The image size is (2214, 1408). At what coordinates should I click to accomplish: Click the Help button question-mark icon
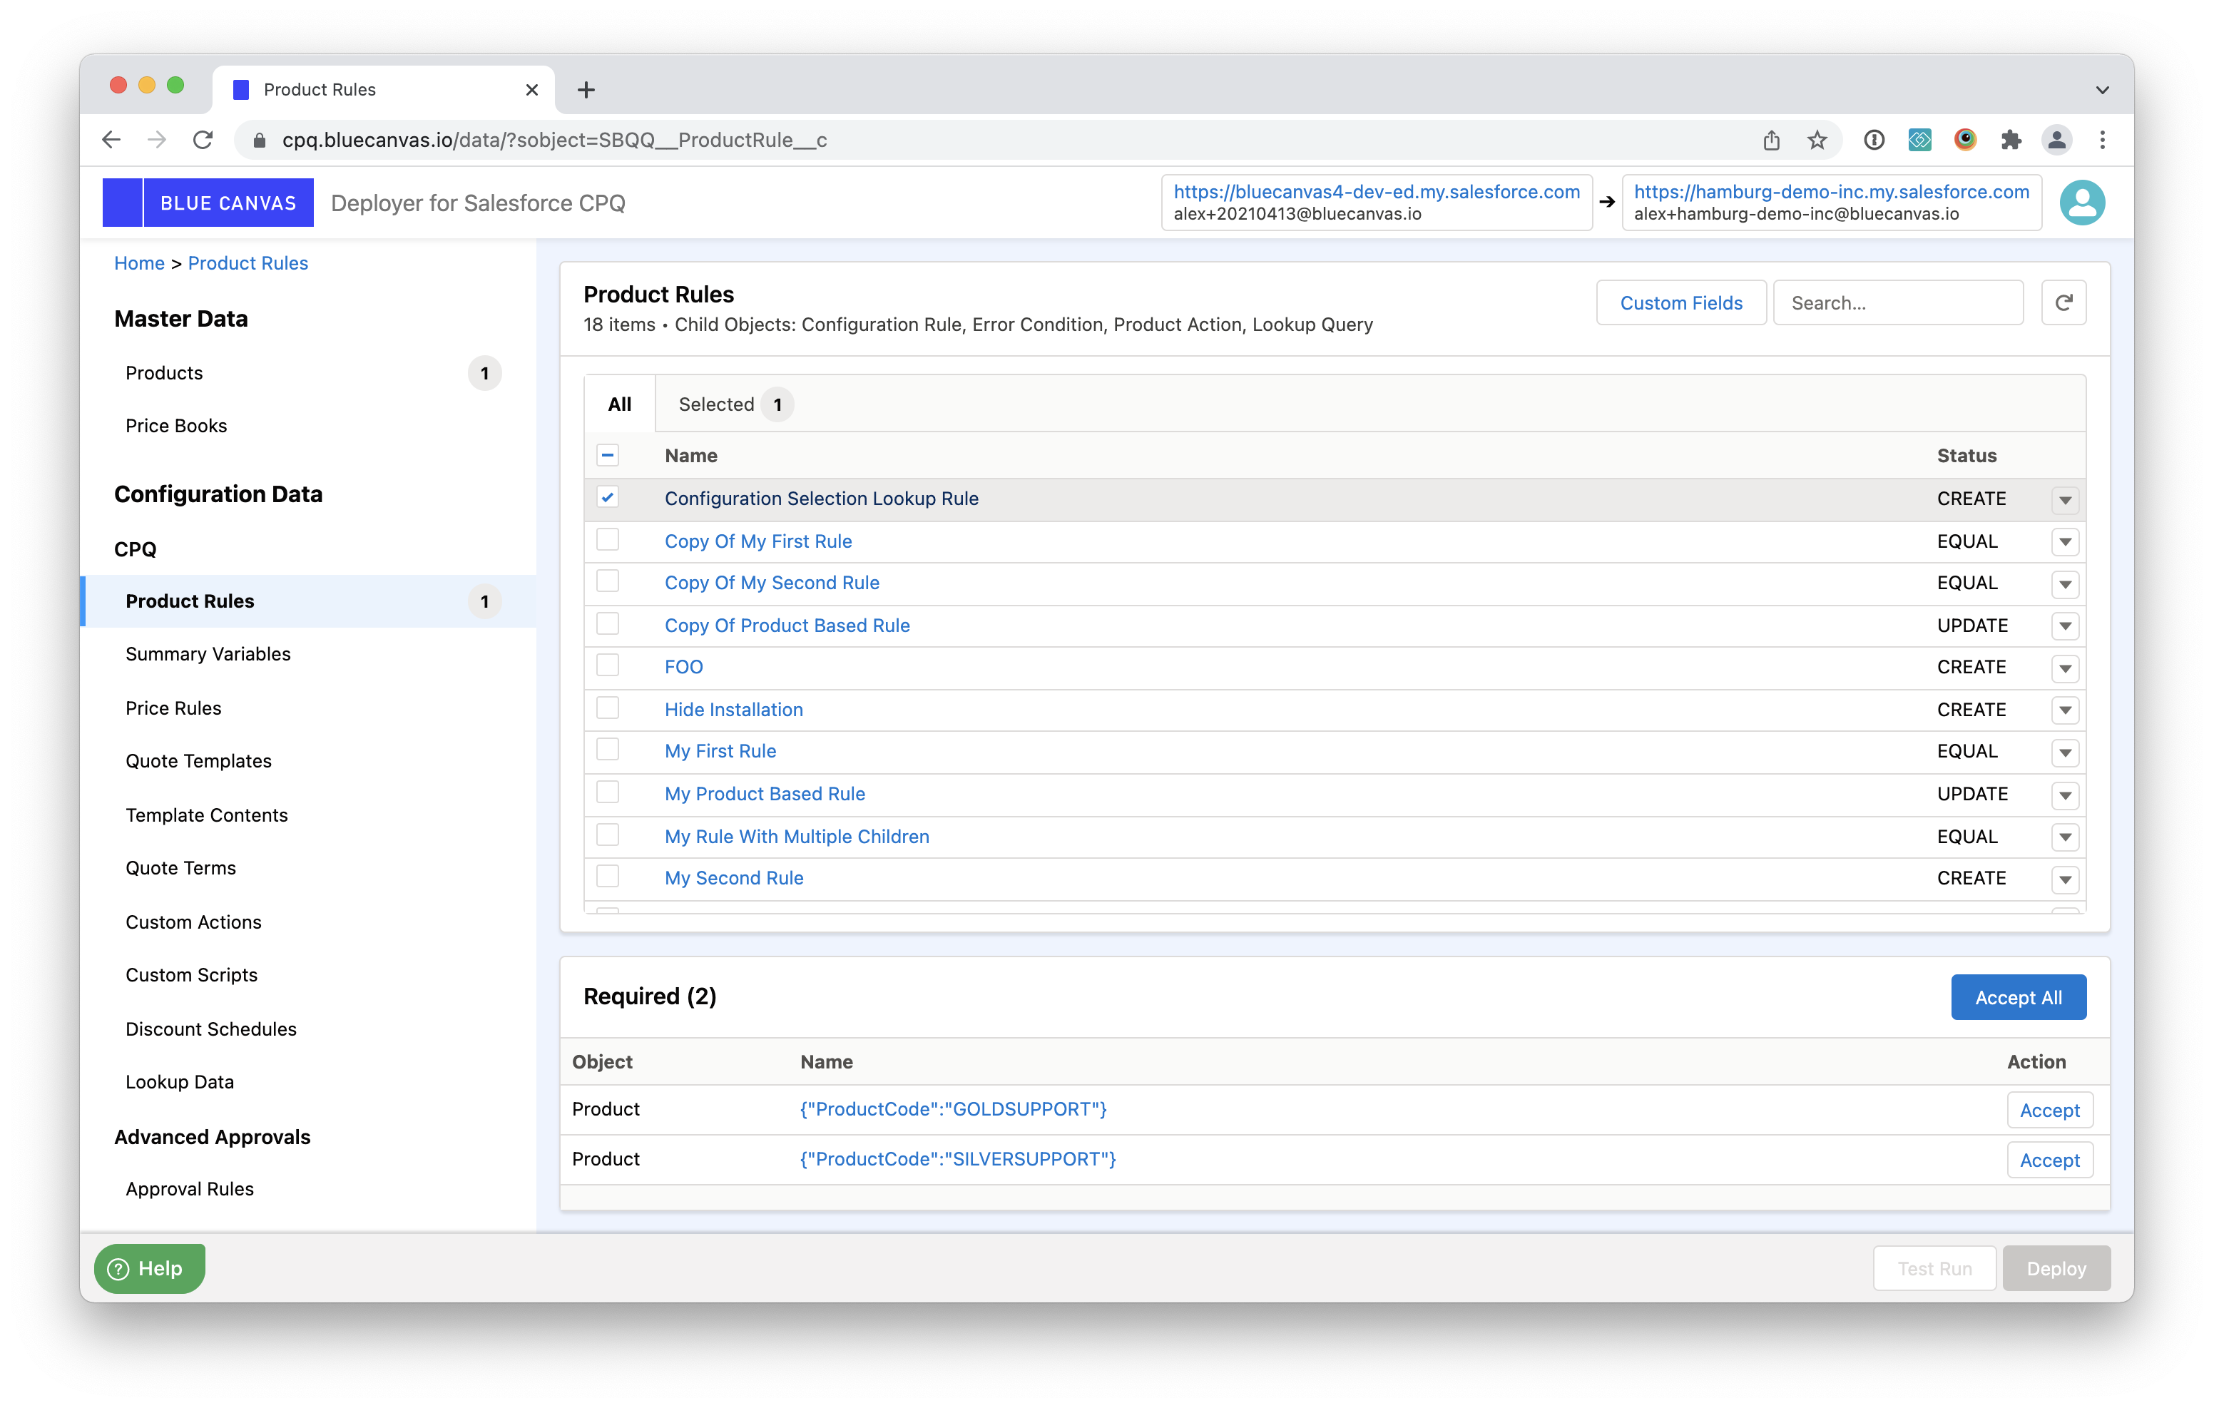click(118, 1268)
